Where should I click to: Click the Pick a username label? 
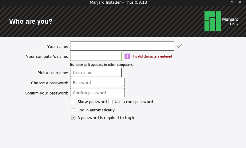[53, 73]
